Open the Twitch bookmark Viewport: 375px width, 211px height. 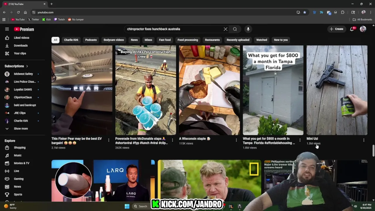(x=59, y=20)
